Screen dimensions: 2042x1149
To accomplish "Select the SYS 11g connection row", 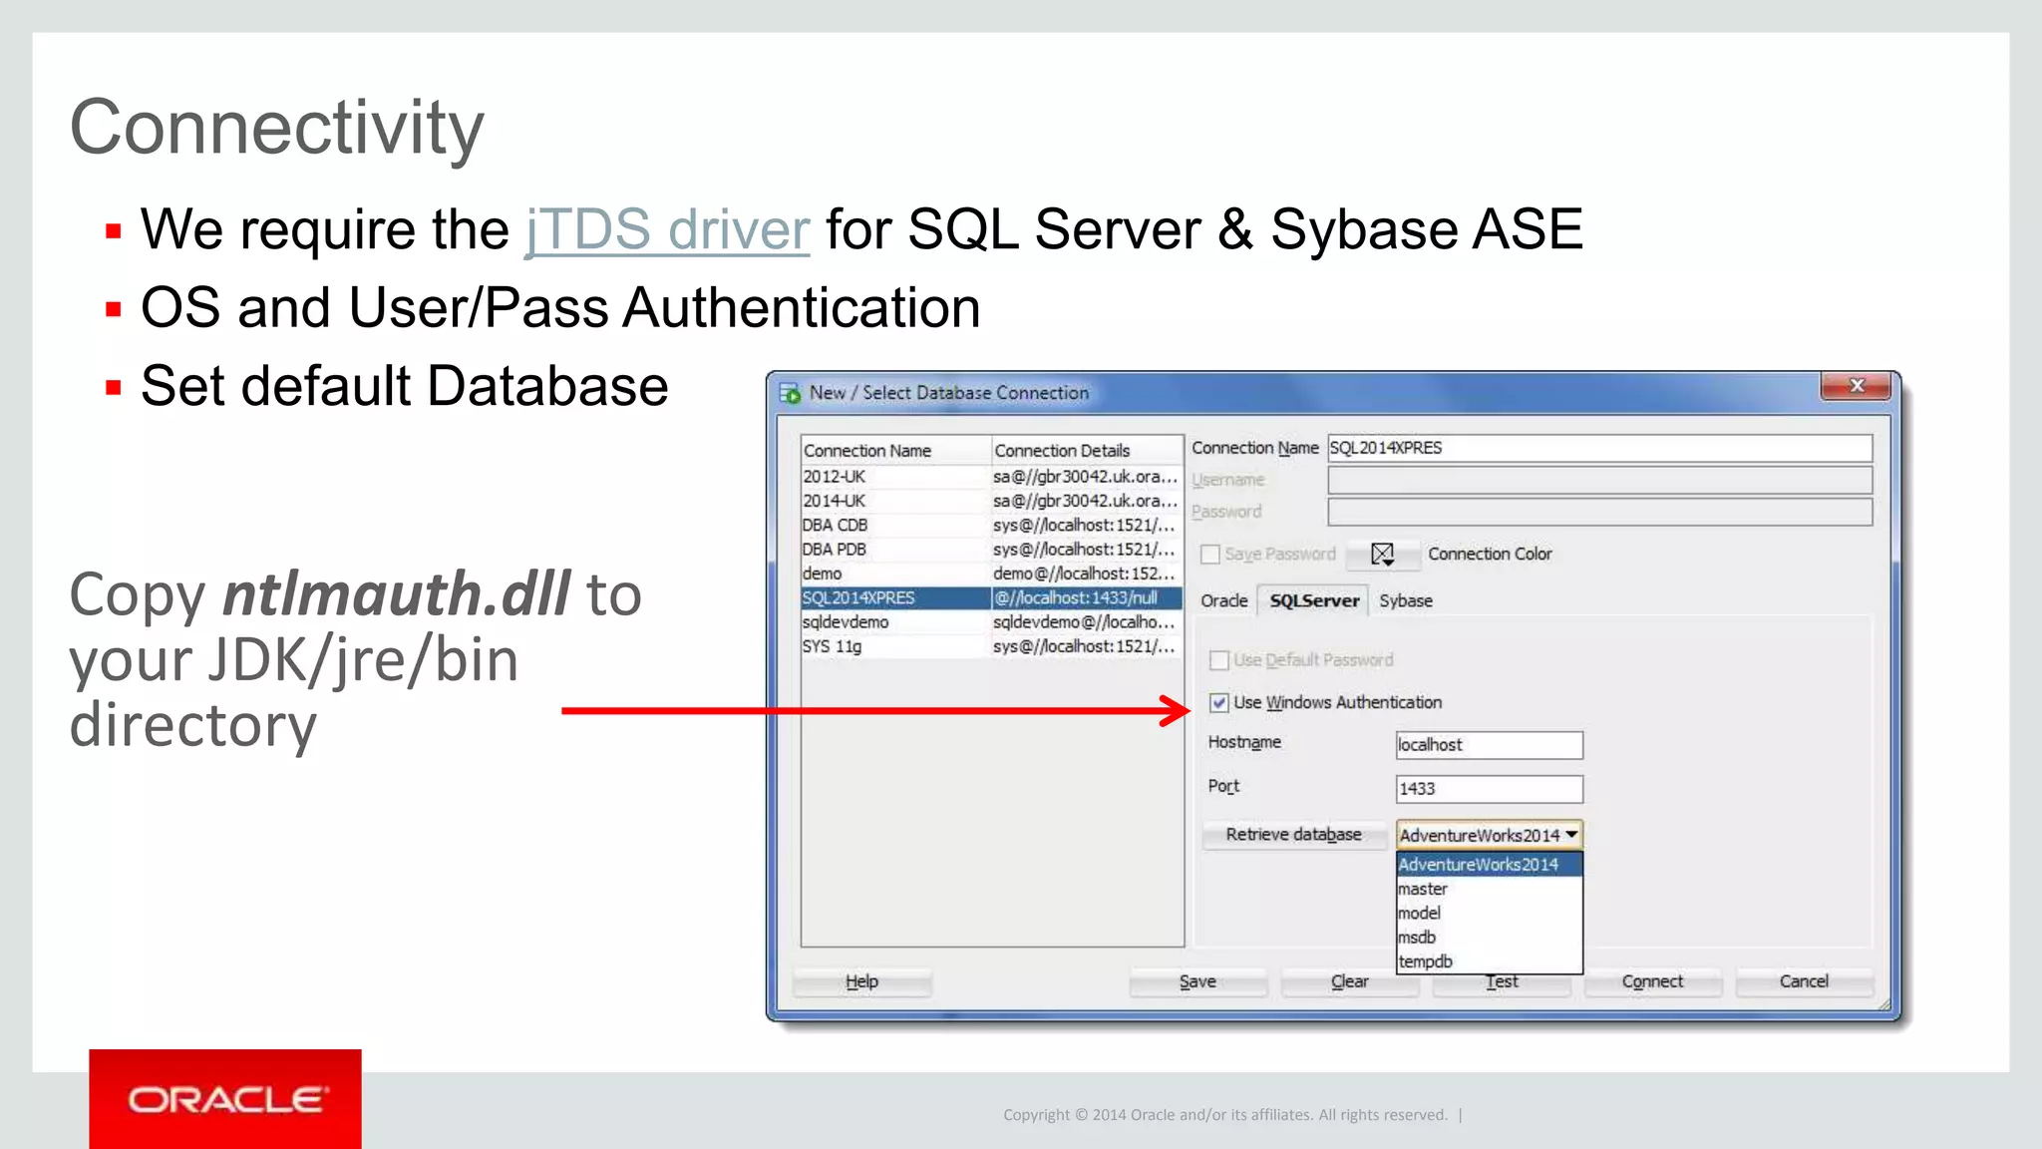I will tap(992, 646).
